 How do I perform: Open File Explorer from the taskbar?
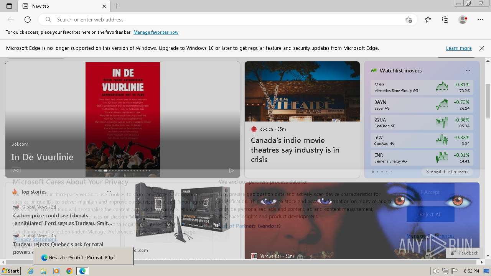pyautogui.click(x=43, y=271)
